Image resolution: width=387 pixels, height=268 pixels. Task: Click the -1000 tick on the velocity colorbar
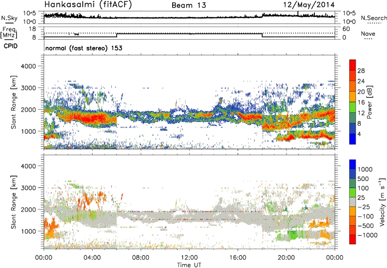[x=368, y=235]
